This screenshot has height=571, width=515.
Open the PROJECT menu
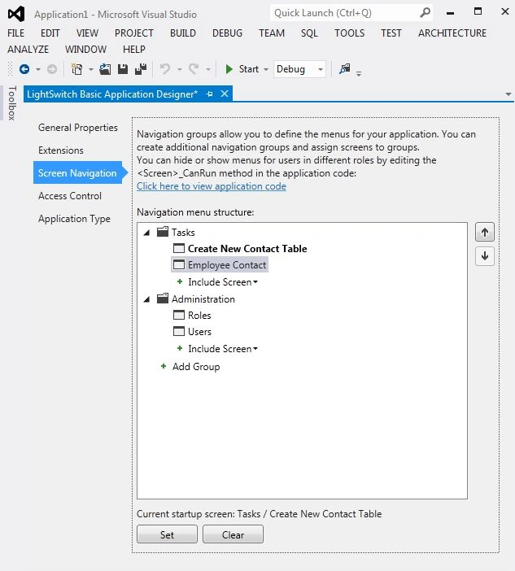(x=134, y=33)
